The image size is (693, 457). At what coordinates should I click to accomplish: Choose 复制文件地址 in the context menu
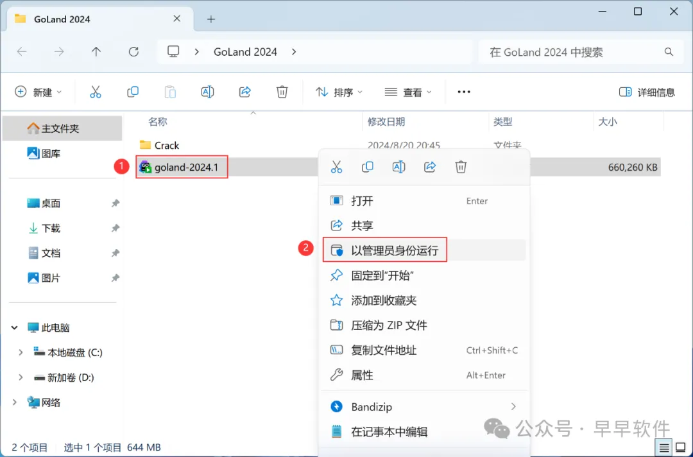tap(424, 350)
